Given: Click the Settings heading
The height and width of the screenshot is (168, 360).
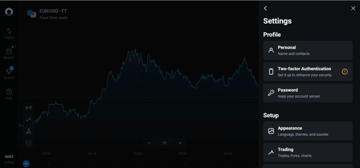Looking at the screenshot, I should pos(277,21).
